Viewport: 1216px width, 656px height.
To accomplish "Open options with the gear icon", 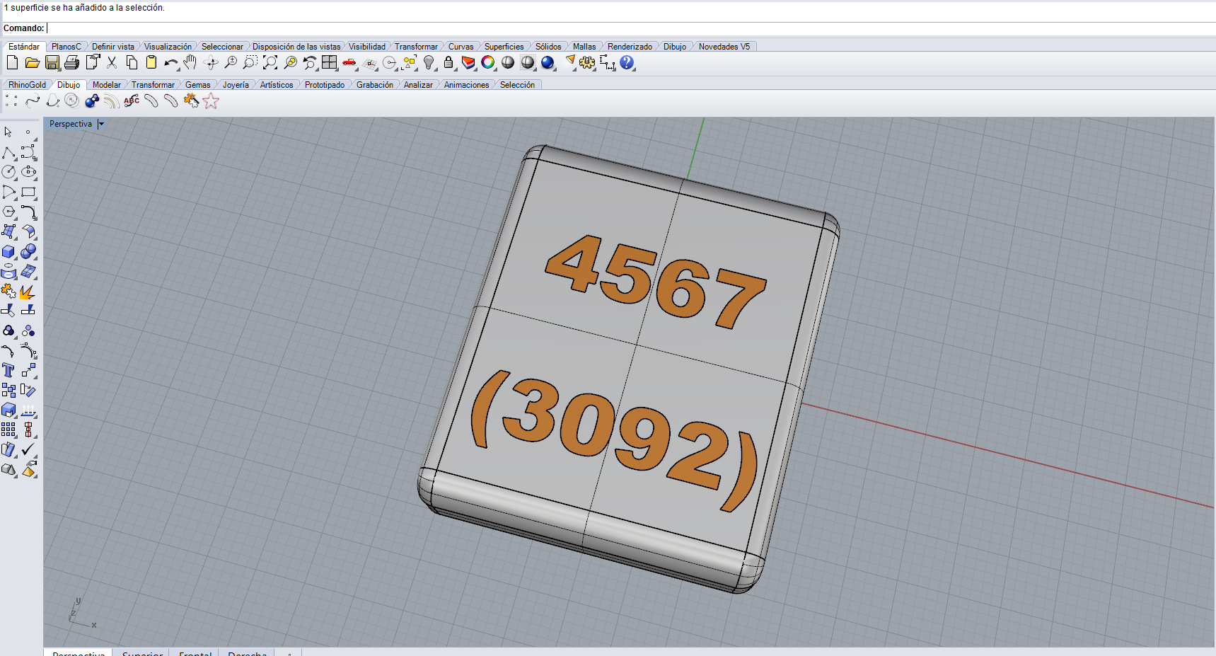I will point(587,63).
